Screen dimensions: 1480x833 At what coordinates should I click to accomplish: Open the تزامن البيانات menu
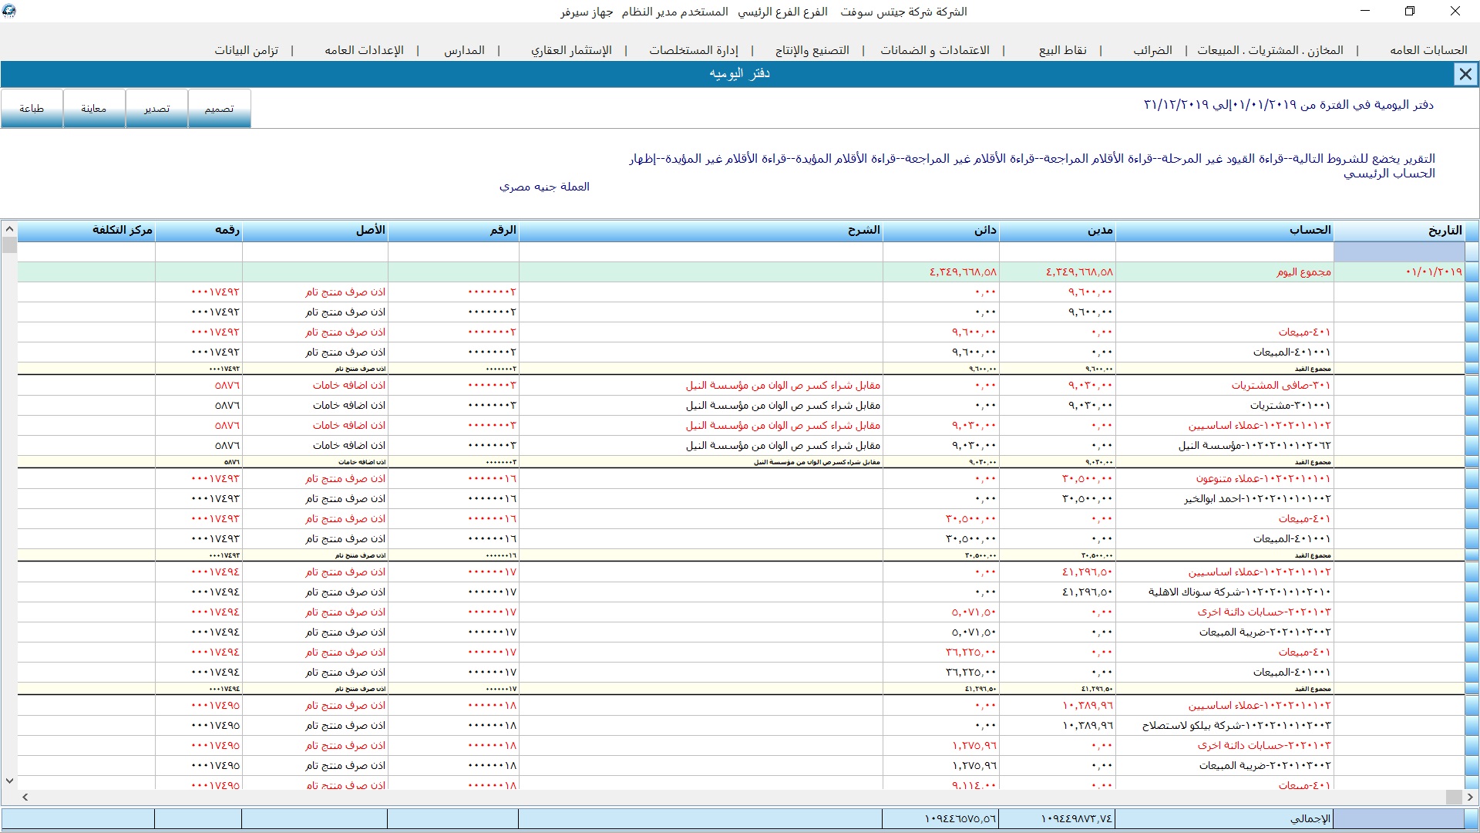[x=247, y=50]
